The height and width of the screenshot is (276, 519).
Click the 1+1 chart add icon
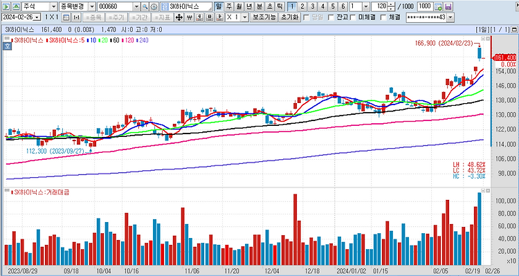tap(76, 17)
